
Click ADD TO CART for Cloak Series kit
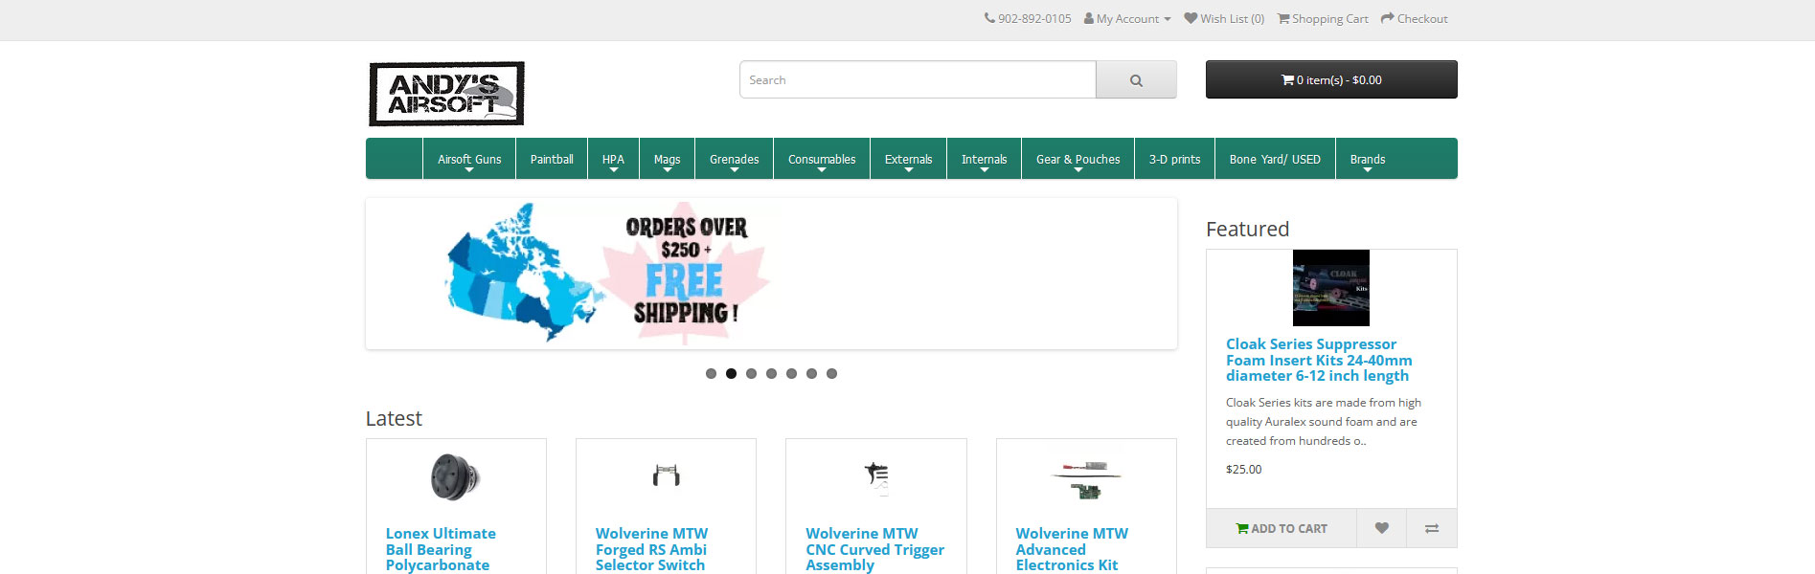pyautogui.click(x=1282, y=528)
